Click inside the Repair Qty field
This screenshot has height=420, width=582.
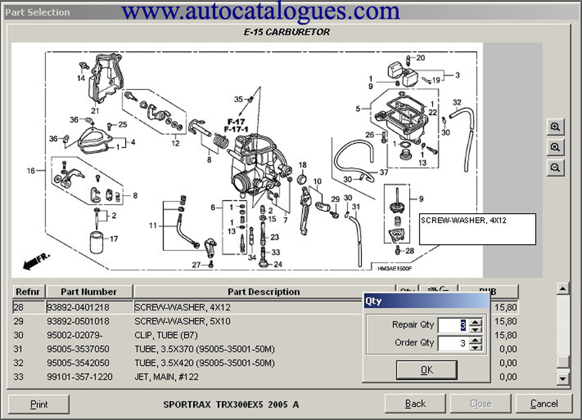[x=453, y=325]
